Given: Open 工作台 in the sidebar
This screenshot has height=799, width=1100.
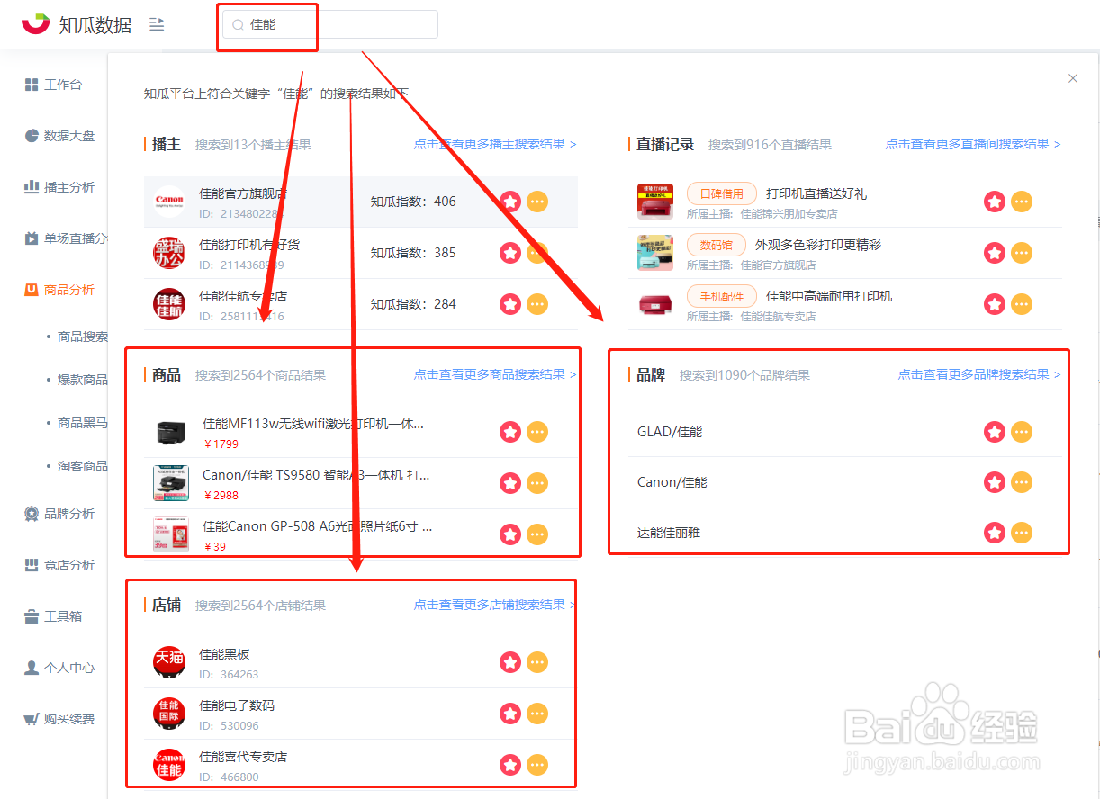Looking at the screenshot, I should pos(53,85).
